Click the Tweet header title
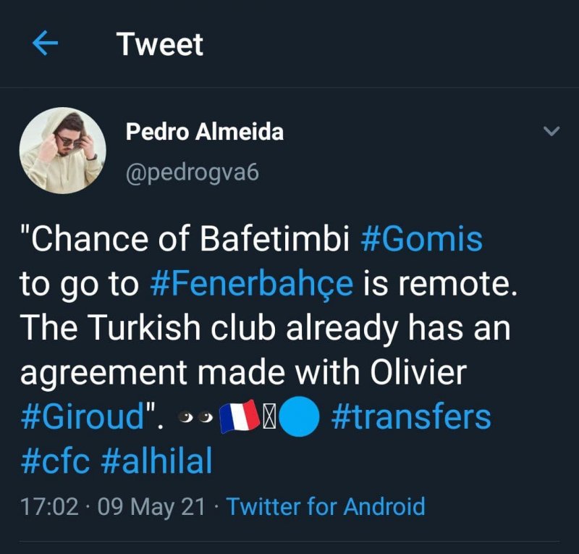Viewport: 579px width, 554px height. point(160,44)
